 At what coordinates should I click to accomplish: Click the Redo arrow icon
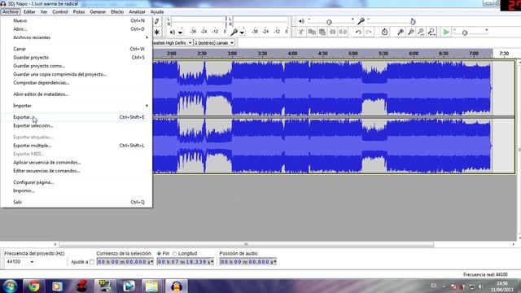[369, 32]
